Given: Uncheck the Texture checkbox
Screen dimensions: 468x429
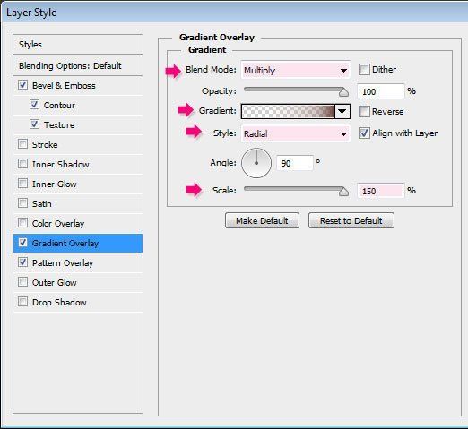Looking at the screenshot, I should [x=34, y=124].
